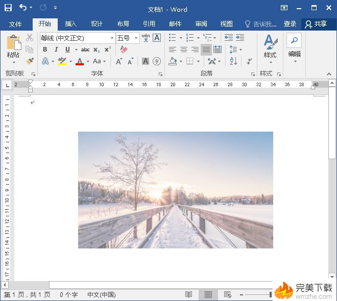Open phonetic guide wén icon
The width and height of the screenshot is (337, 301).
coord(146,38)
